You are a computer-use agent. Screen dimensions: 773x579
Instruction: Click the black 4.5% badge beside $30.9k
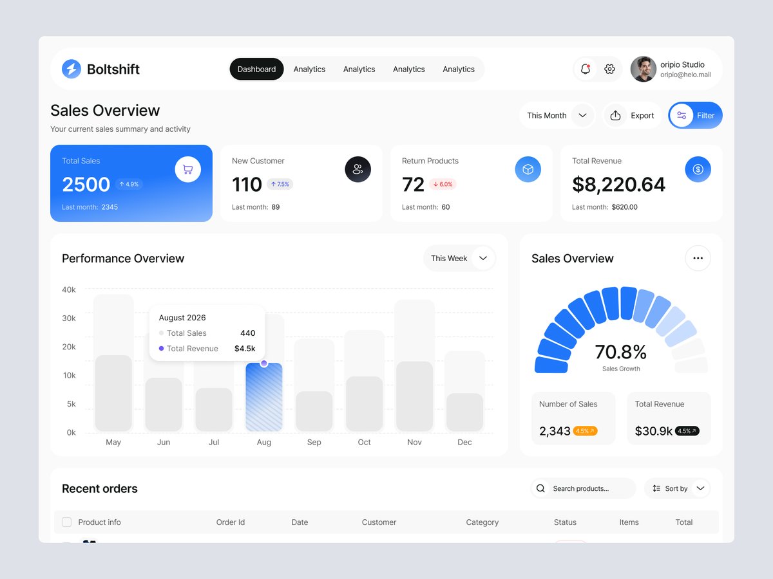(x=687, y=431)
